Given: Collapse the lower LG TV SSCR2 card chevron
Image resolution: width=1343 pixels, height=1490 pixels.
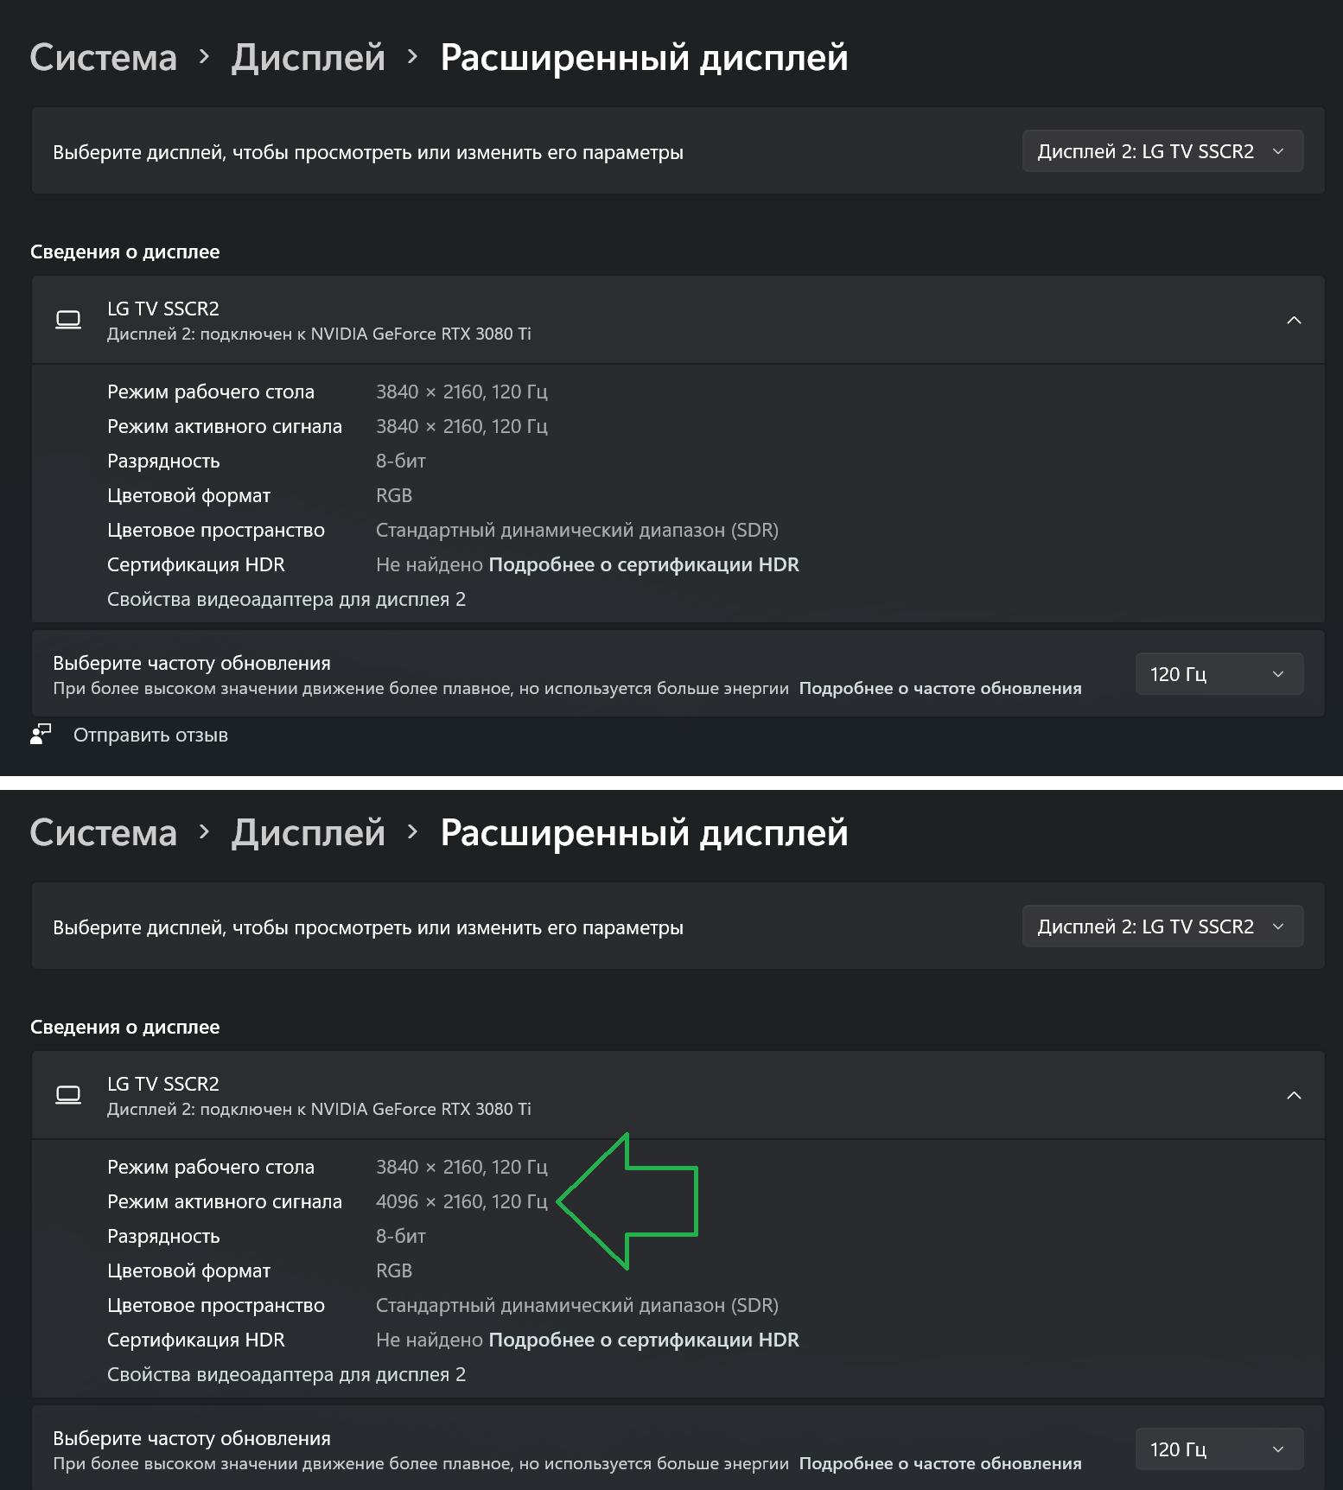Looking at the screenshot, I should 1294,1096.
